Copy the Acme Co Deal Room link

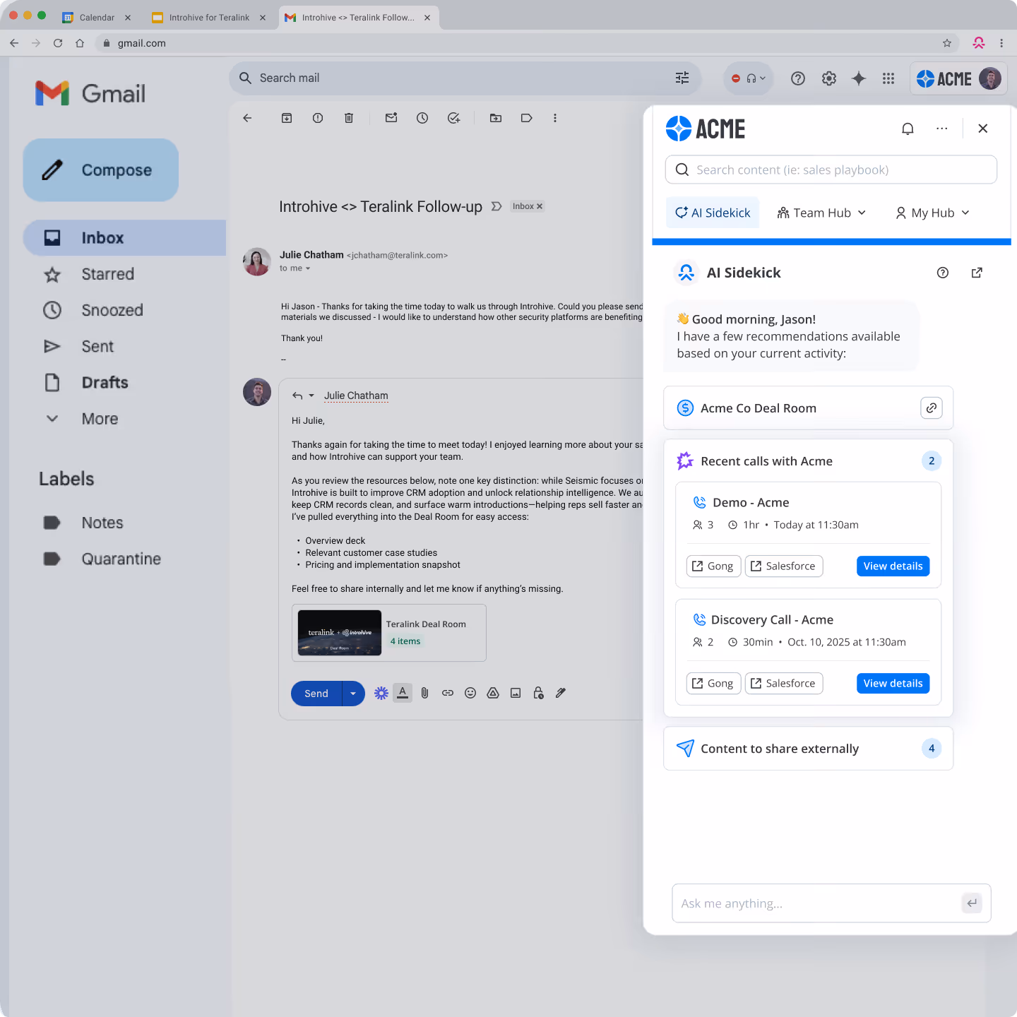click(x=932, y=408)
